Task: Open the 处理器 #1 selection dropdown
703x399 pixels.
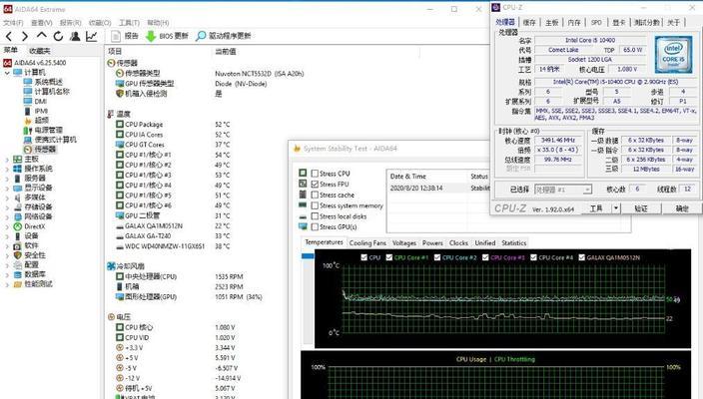Action: 563,190
